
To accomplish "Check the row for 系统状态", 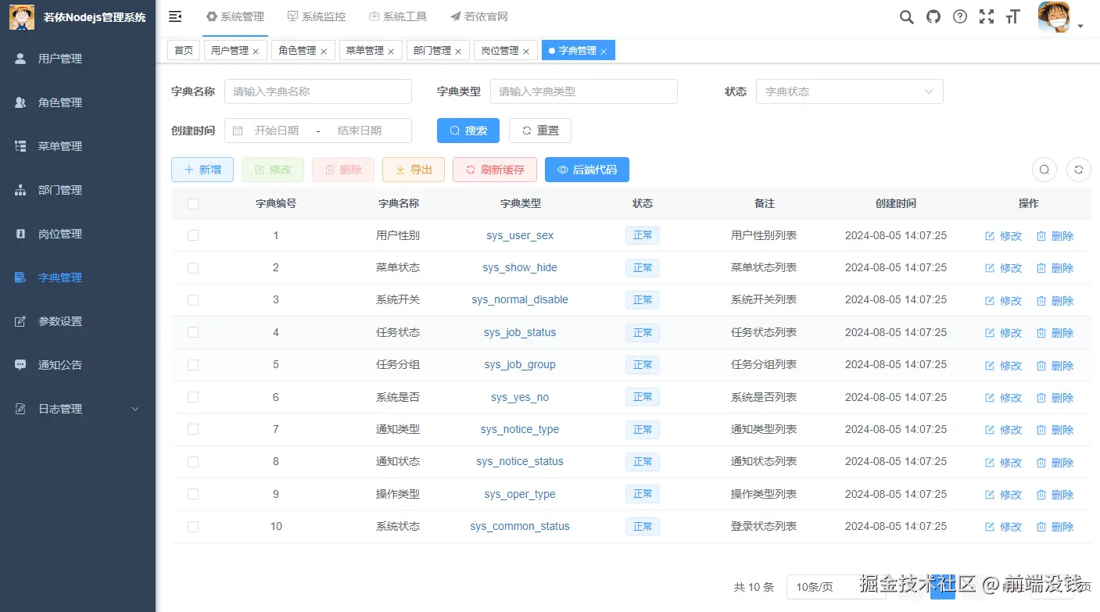I will (193, 527).
